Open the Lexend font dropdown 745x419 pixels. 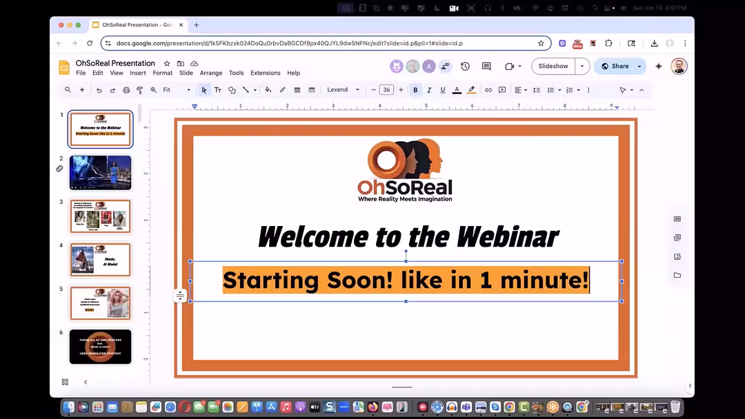point(343,90)
